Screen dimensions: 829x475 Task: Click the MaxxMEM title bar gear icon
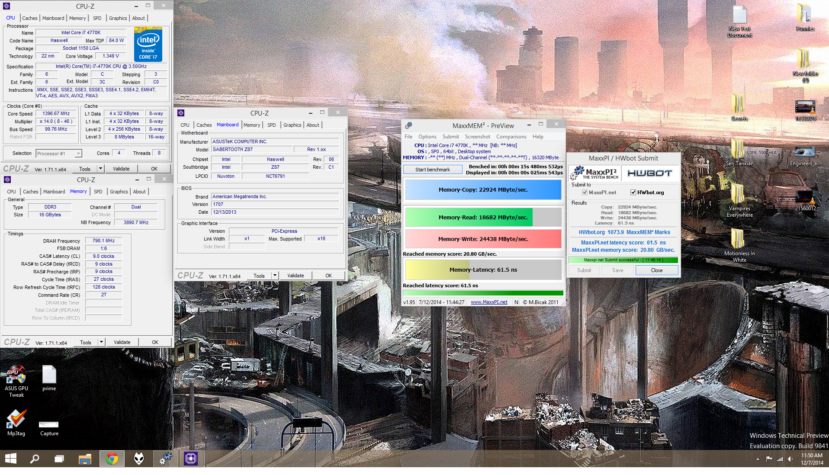(408, 125)
